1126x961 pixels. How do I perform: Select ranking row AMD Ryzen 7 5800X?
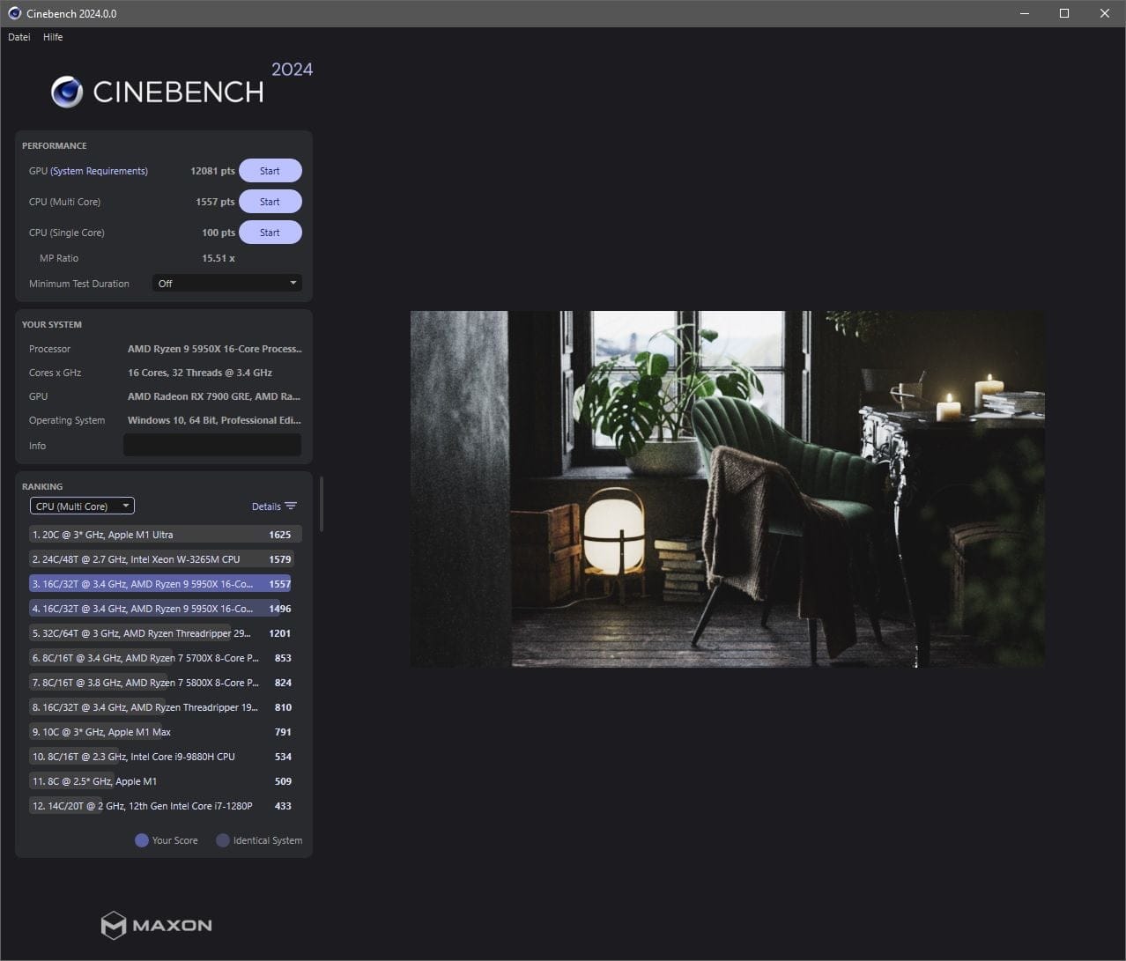[165, 683]
